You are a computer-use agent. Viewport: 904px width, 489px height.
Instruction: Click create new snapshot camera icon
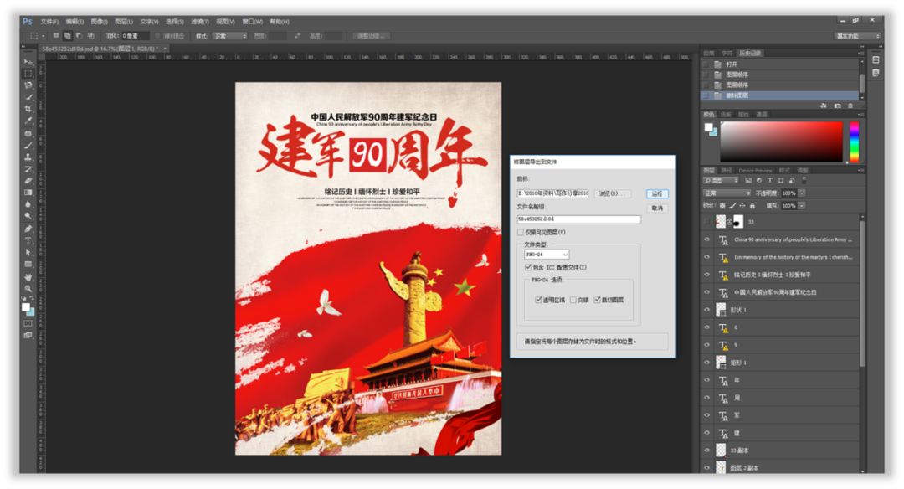(837, 106)
